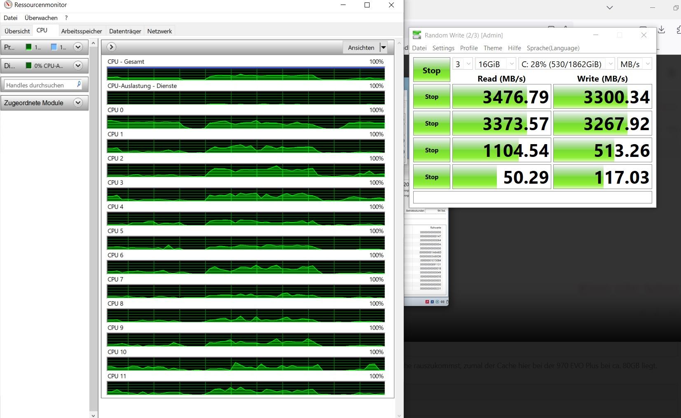This screenshot has height=418, width=681.
Task: Click the read result 1104.54
Action: click(501, 150)
